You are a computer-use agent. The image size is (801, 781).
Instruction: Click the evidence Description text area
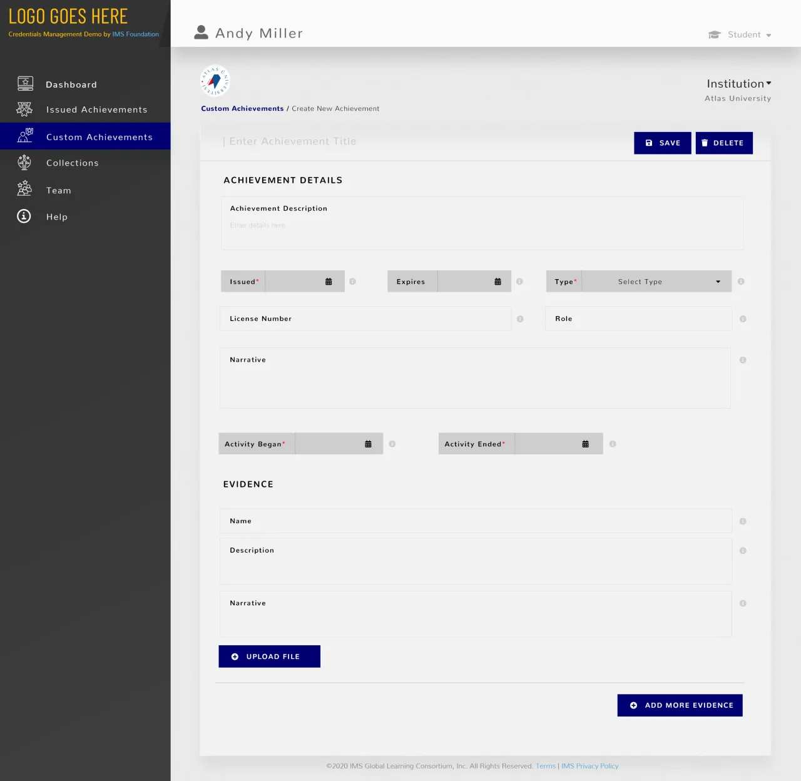pos(476,561)
